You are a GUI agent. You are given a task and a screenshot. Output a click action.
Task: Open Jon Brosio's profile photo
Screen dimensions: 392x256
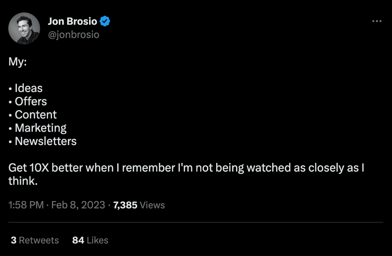coord(24,28)
